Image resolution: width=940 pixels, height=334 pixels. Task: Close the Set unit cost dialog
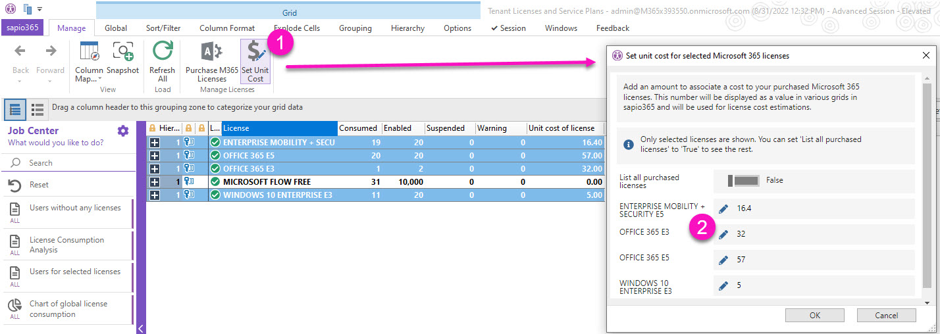[x=926, y=56]
